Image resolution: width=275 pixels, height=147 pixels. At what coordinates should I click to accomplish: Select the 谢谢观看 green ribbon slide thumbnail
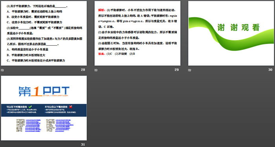[231, 33]
